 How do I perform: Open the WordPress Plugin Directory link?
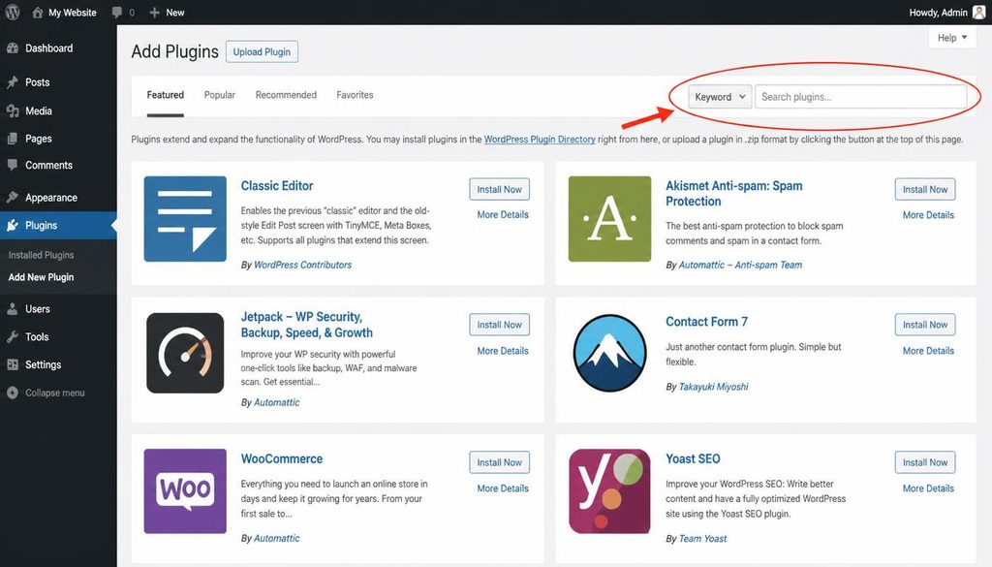tap(540, 140)
